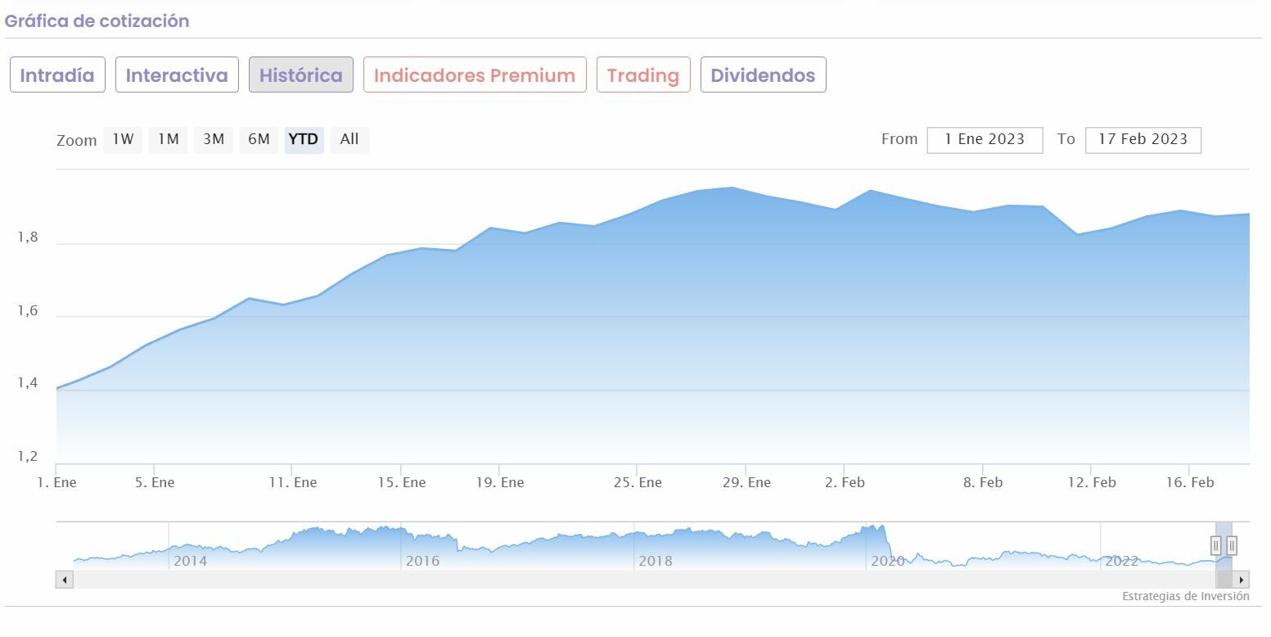Click the right navigator range handle

coord(1231,545)
